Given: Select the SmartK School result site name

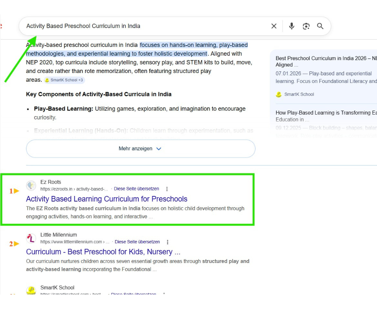Looking at the screenshot, I should click(x=57, y=288).
